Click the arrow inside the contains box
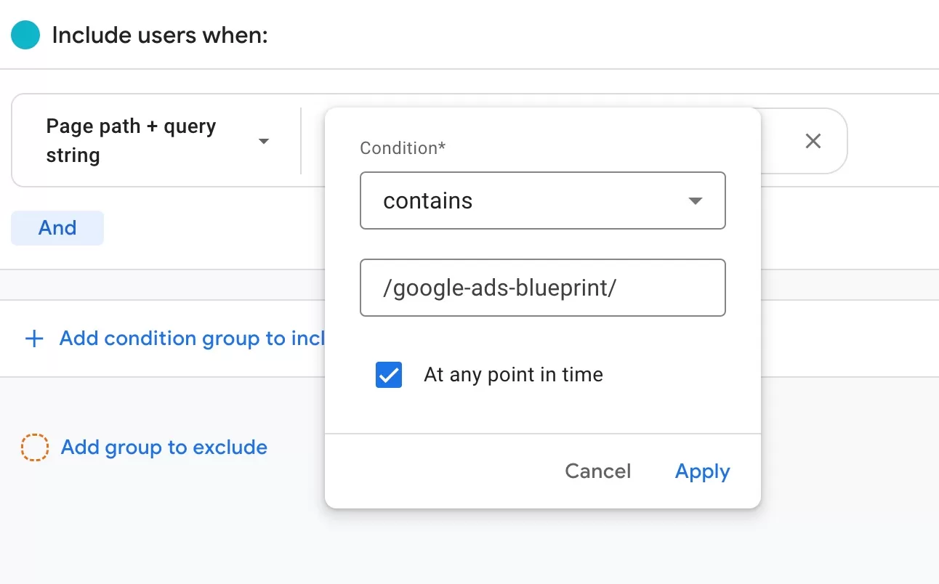 (696, 200)
